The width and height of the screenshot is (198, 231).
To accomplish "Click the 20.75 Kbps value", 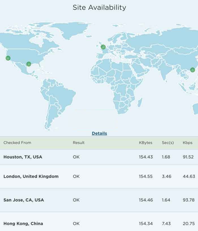I will (189, 224).
